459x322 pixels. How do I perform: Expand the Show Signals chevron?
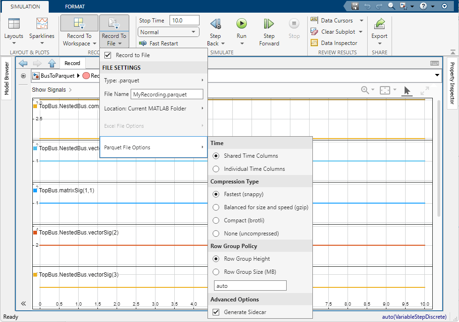coord(70,90)
